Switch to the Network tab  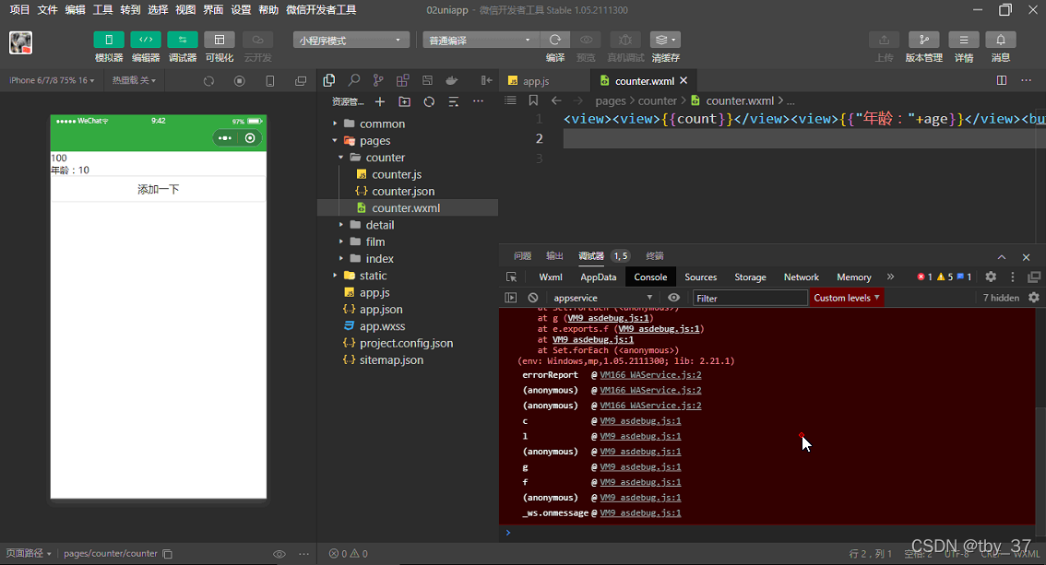point(802,277)
